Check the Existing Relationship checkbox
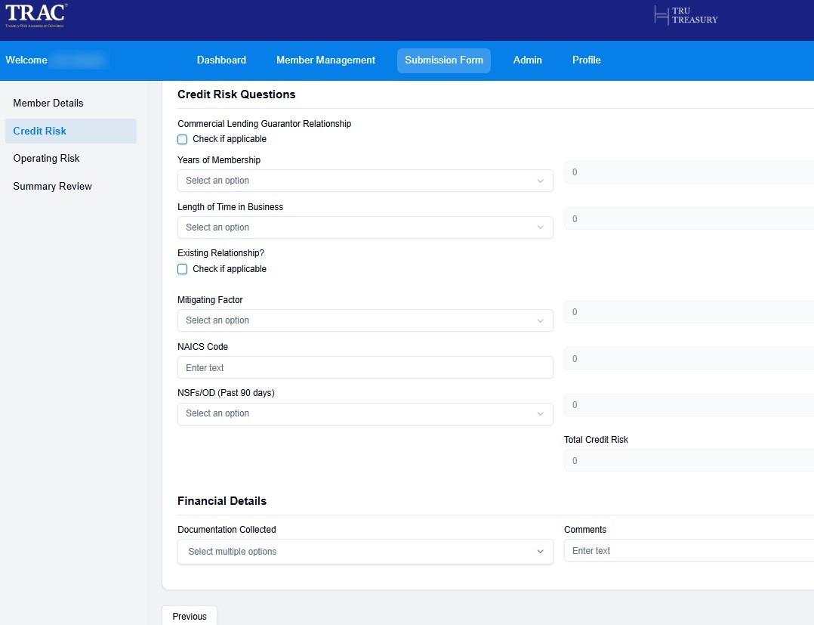This screenshot has height=625, width=814. click(x=182, y=269)
